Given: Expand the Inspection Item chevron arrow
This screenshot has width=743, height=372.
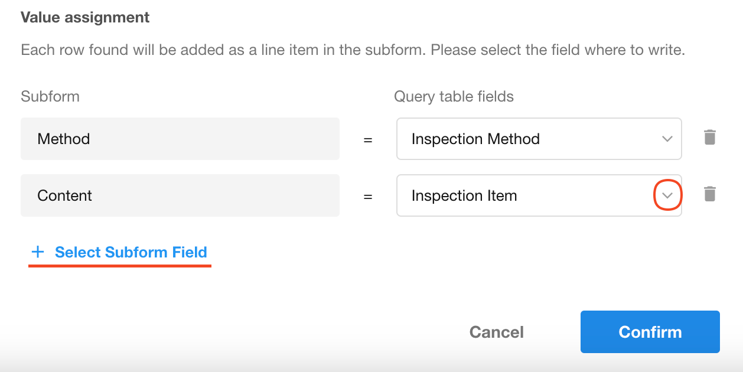Looking at the screenshot, I should point(667,195).
